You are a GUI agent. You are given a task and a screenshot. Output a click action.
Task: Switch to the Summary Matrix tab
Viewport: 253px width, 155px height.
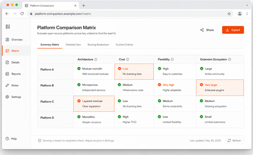coord(50,45)
